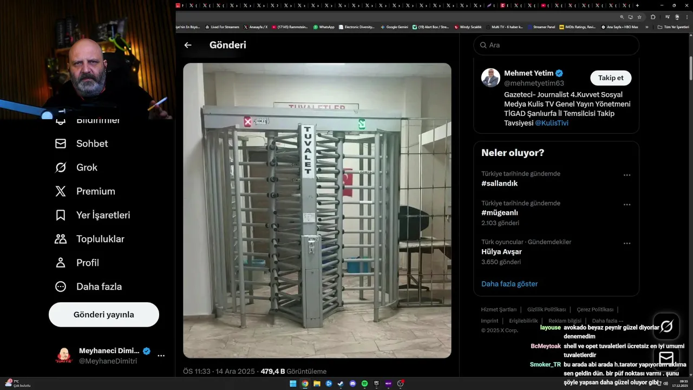The width and height of the screenshot is (693, 390).
Task: Open the floating messages envelope button
Action: click(666, 357)
